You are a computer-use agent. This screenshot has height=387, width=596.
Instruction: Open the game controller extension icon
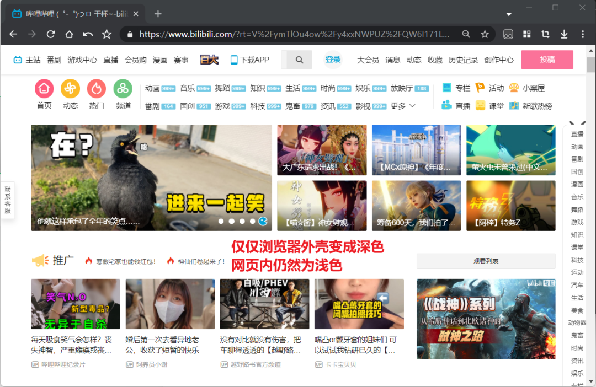(x=508, y=34)
